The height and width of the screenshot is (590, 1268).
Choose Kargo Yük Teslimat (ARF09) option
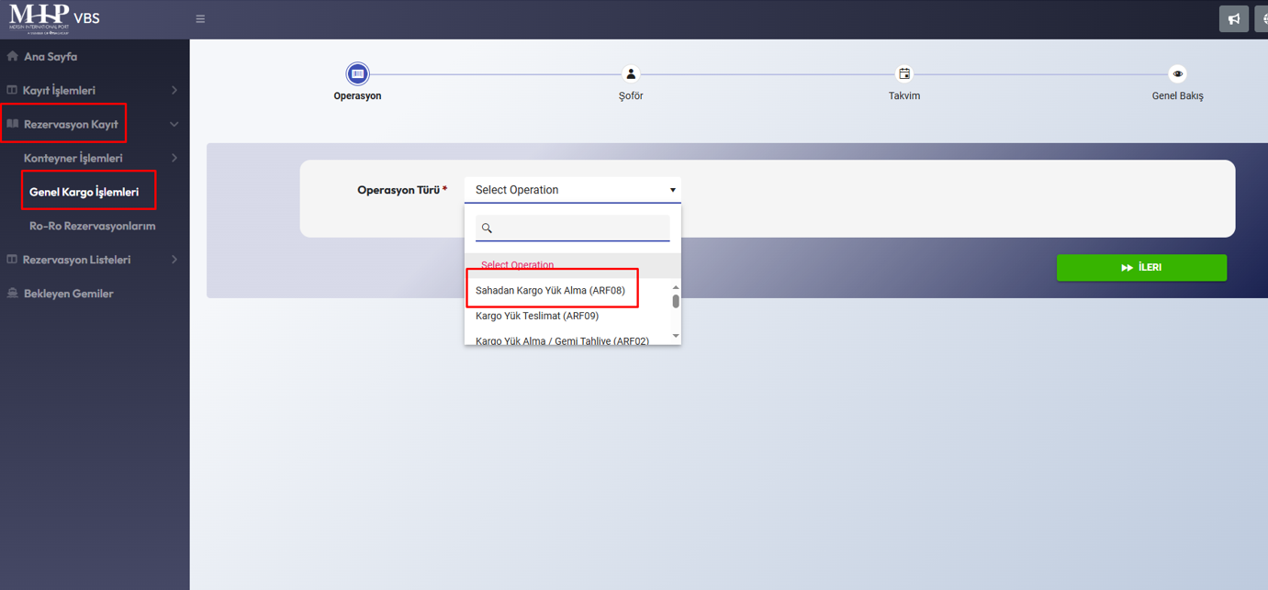click(x=537, y=316)
